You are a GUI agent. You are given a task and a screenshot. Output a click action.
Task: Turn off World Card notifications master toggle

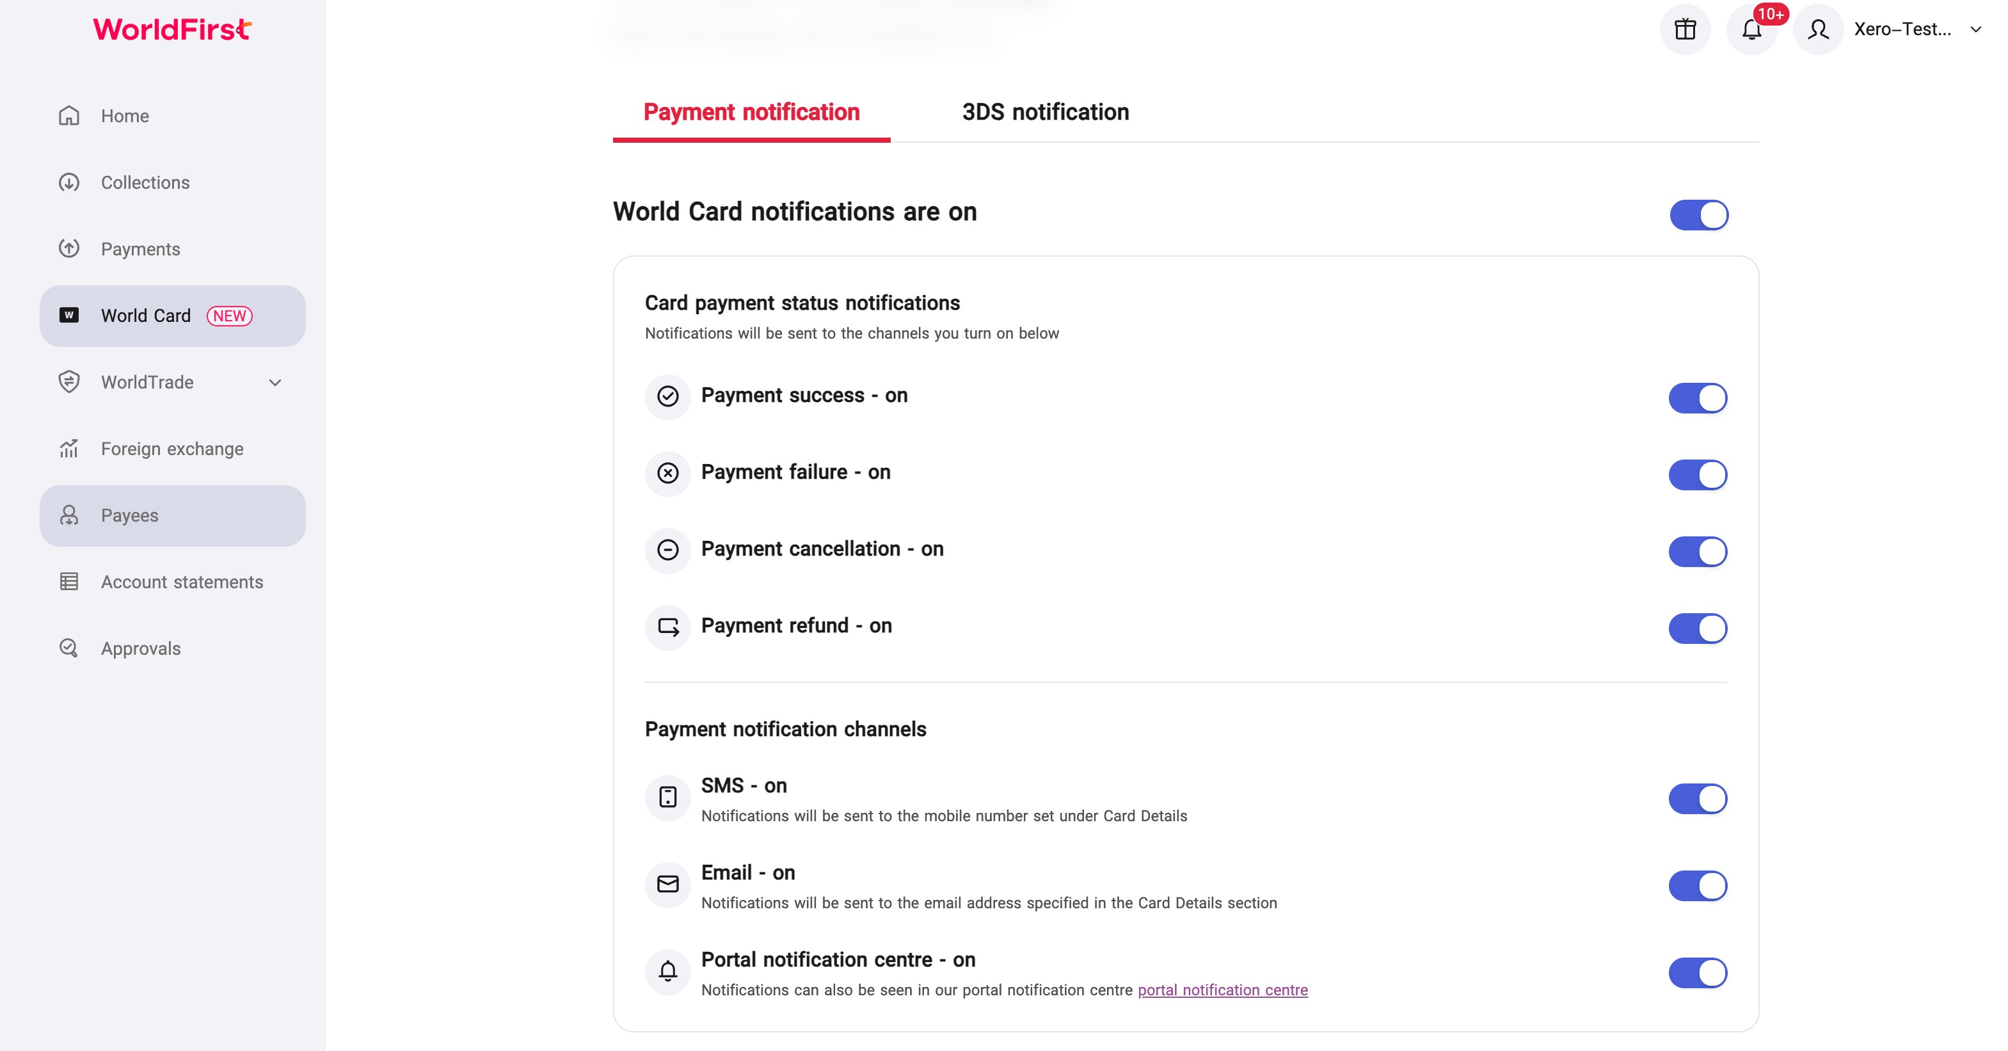point(1698,215)
